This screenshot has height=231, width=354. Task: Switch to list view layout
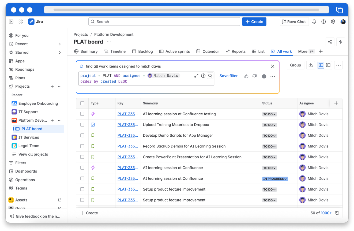[321, 65]
